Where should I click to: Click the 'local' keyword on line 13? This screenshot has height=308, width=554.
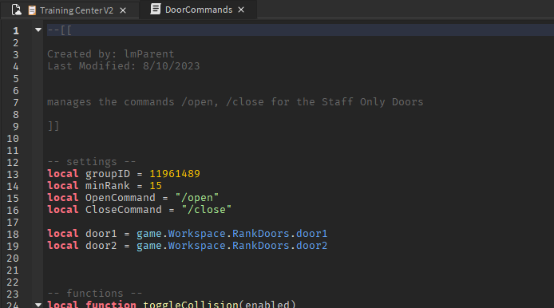pyautogui.click(x=63, y=174)
